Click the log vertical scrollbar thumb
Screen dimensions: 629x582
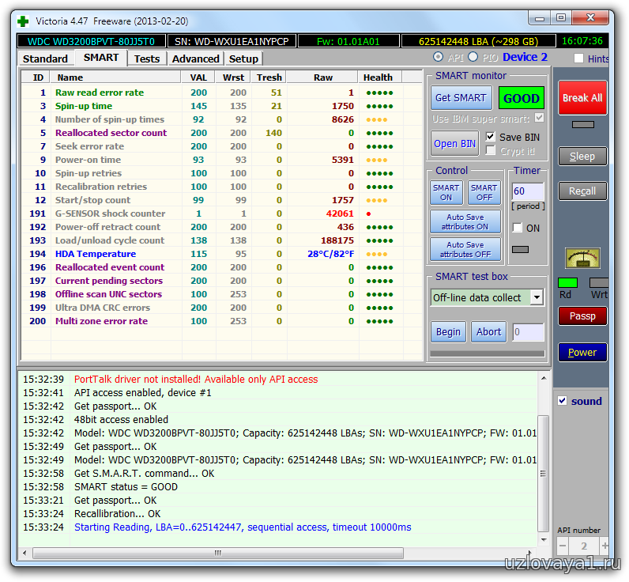(543, 473)
